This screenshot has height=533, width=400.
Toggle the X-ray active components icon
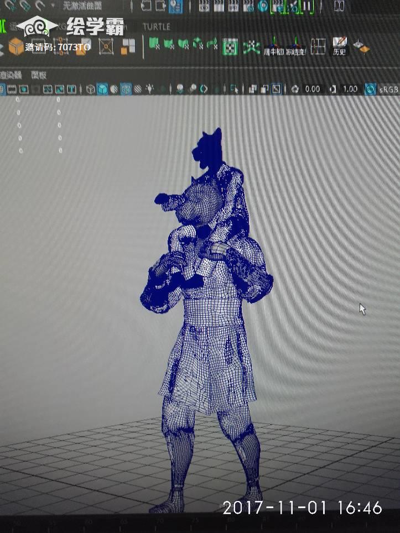264,89
